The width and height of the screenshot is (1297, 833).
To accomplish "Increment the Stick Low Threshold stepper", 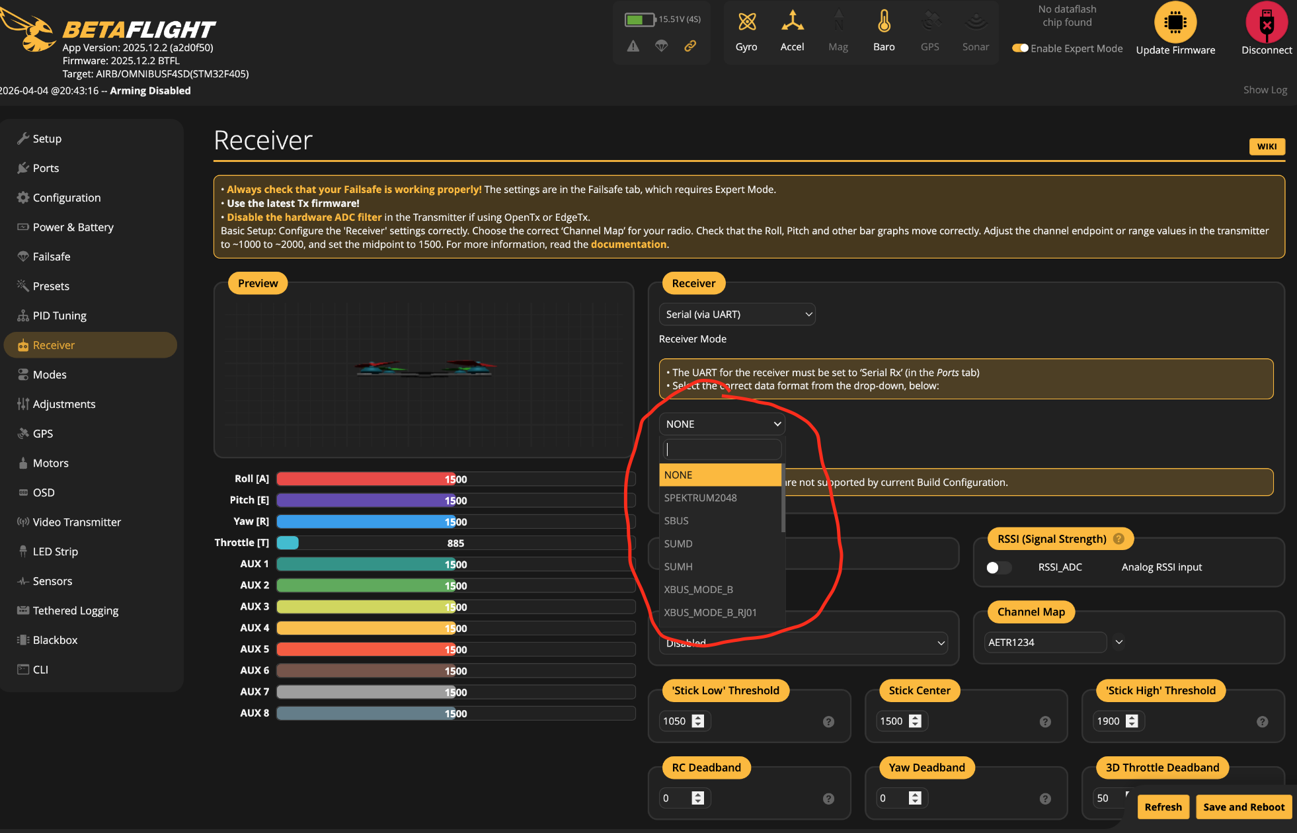I will click(698, 717).
